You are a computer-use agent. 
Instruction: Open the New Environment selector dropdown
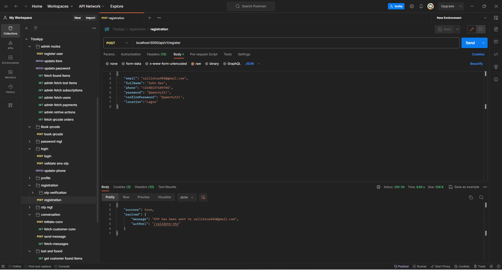click(x=461, y=18)
